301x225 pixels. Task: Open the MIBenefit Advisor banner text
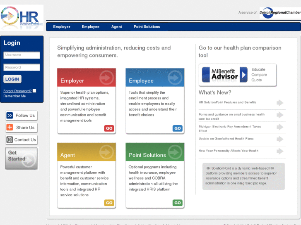click(224, 74)
